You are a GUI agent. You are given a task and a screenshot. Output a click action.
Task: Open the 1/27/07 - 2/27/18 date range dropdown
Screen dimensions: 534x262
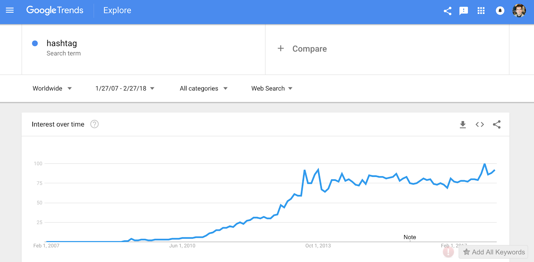pyautogui.click(x=125, y=88)
